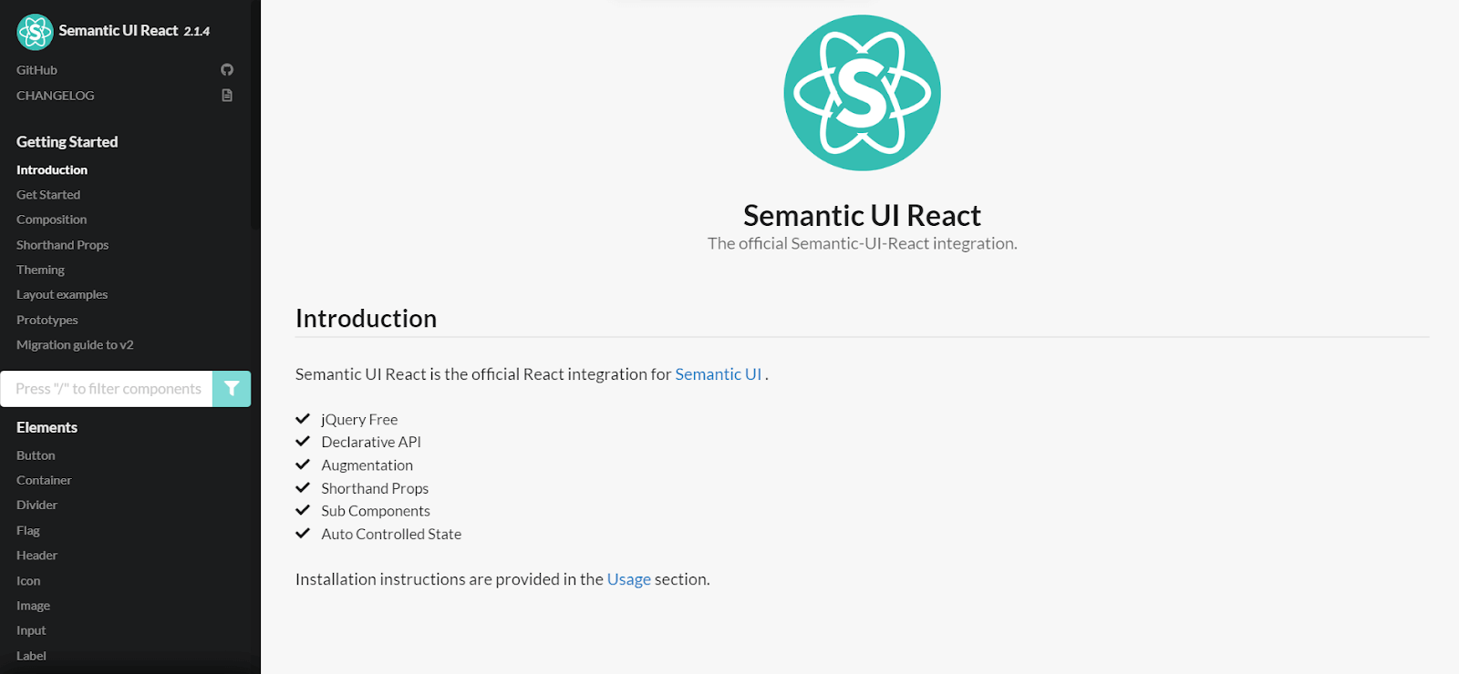Select the Divider element link
The height and width of the screenshot is (674, 1459).
(x=36, y=504)
